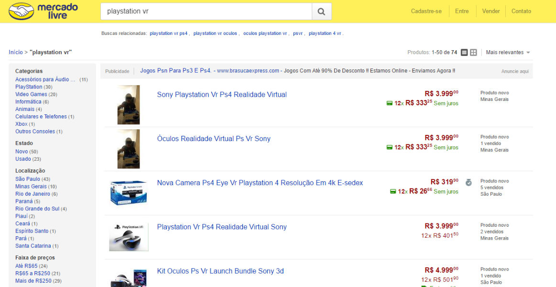
Task: Click the 5 vendidos text
Action: pos(492,188)
